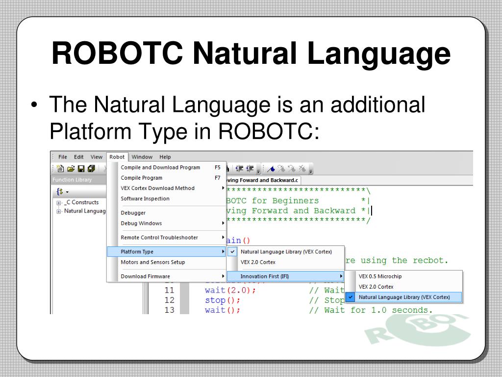Click the comment Wait for 1.0 seconds.
The width and height of the screenshot is (502, 377).
pyautogui.click(x=371, y=310)
